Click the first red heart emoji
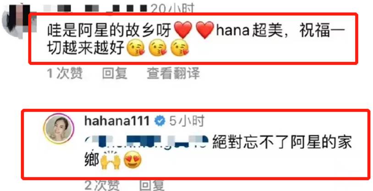 coord(183,29)
